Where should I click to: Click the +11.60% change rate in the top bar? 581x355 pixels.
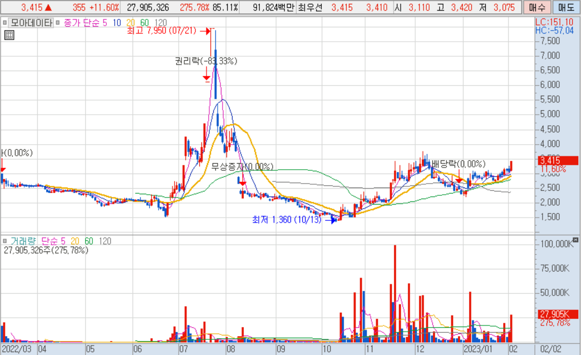click(x=104, y=7)
